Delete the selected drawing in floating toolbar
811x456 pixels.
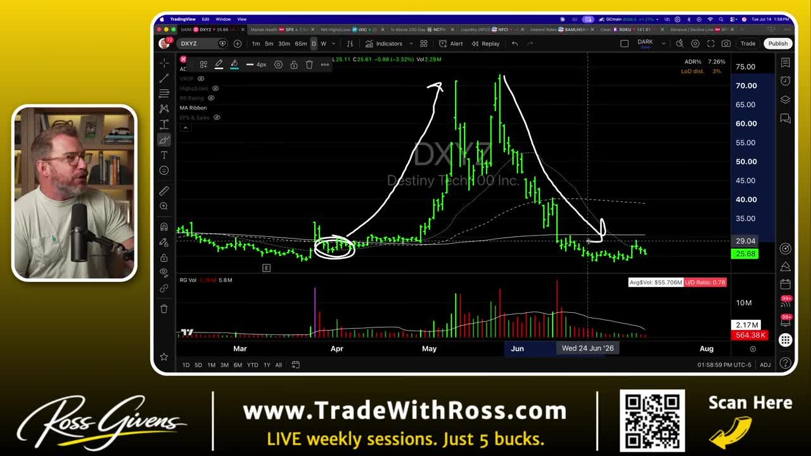point(309,65)
